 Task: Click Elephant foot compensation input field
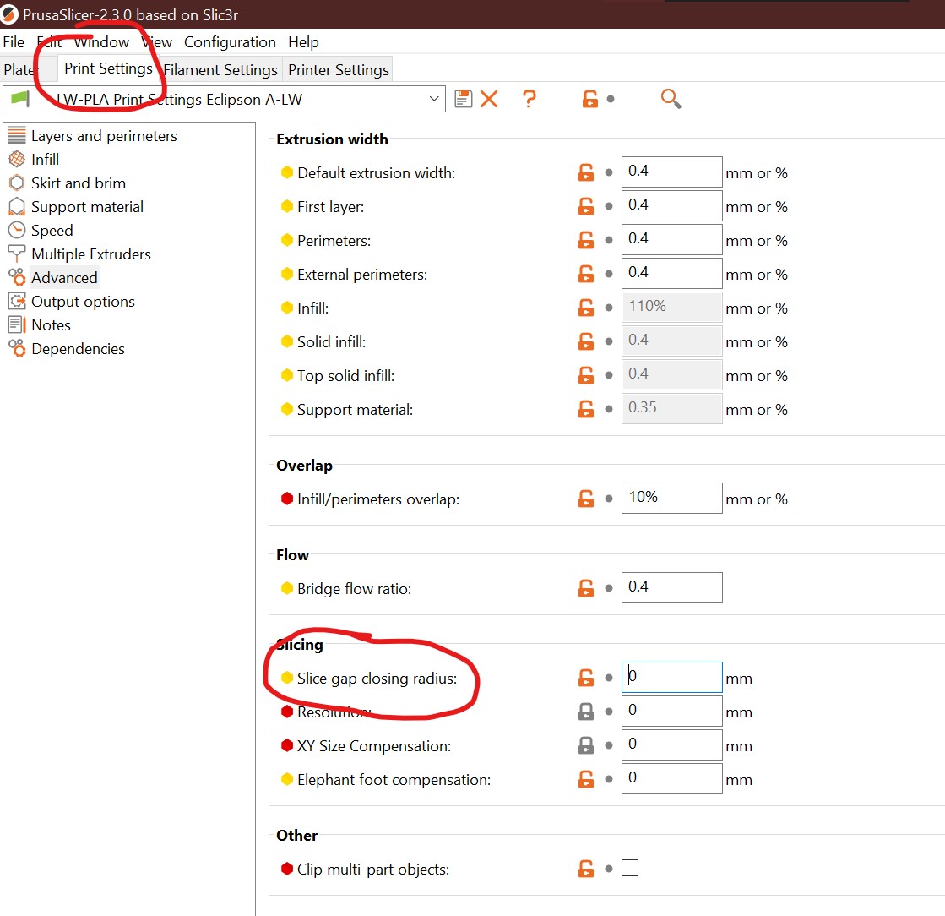[671, 778]
